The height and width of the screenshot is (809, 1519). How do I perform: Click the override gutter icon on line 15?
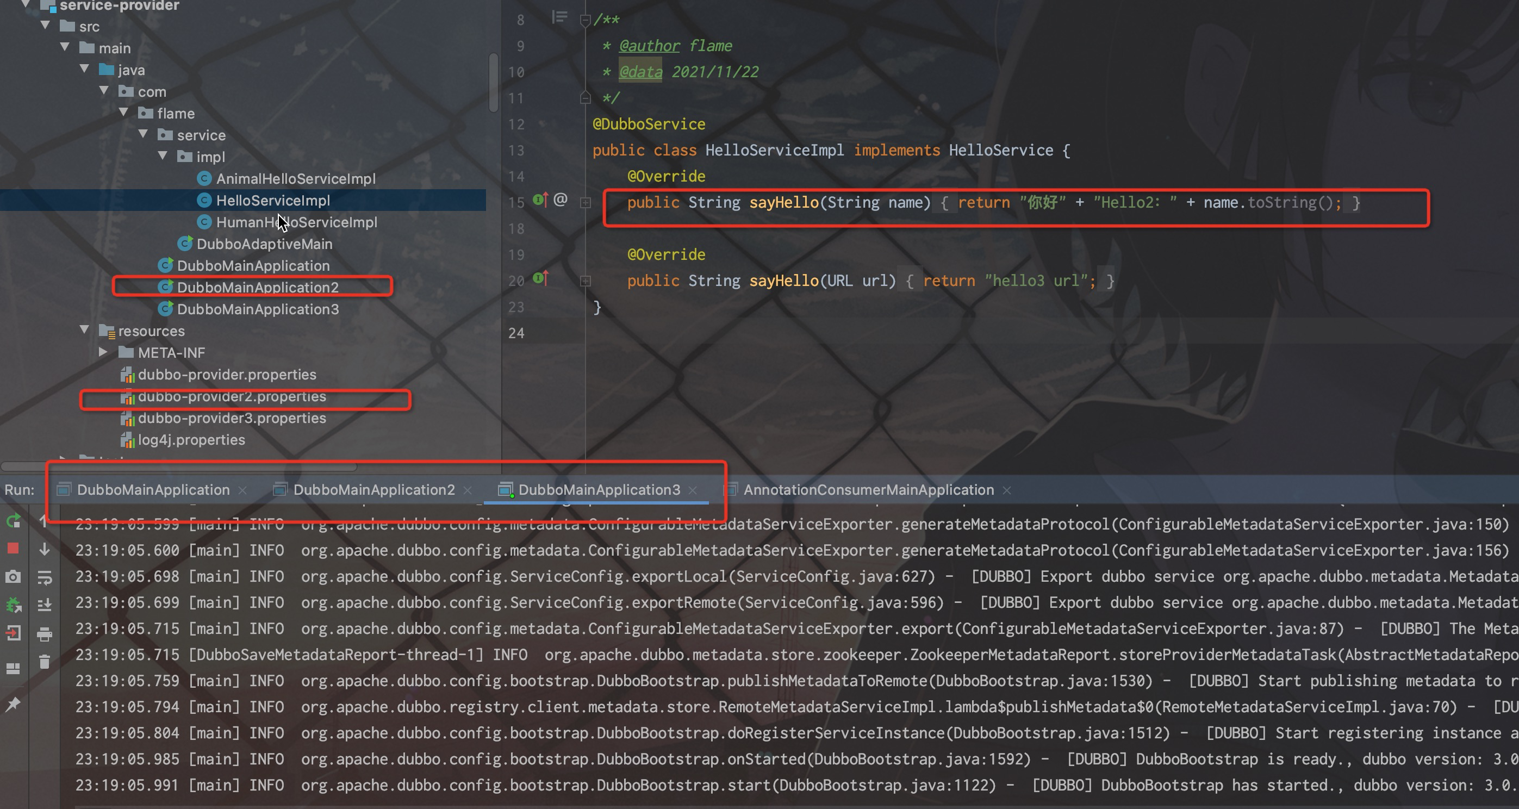(x=540, y=200)
